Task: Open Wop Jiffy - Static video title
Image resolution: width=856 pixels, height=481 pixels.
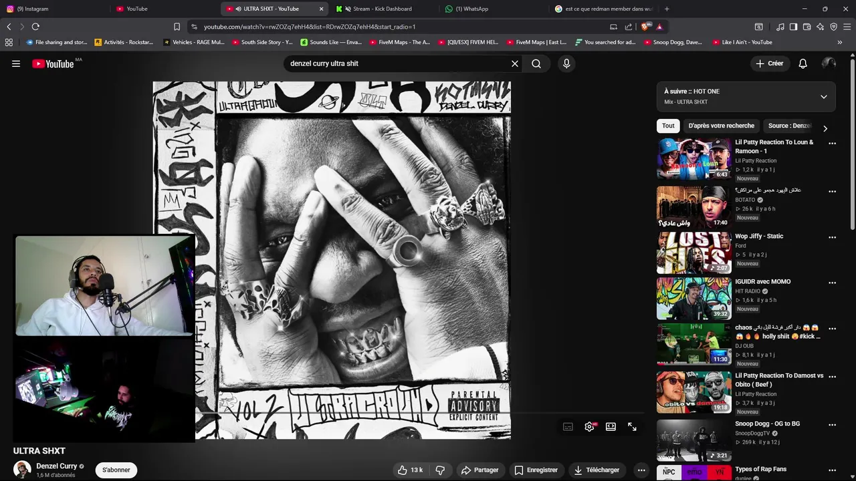Action: coord(759,236)
